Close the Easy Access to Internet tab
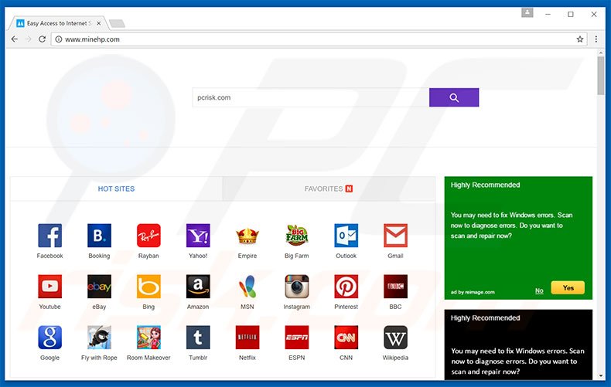Image resolution: width=611 pixels, height=387 pixels. click(x=99, y=23)
